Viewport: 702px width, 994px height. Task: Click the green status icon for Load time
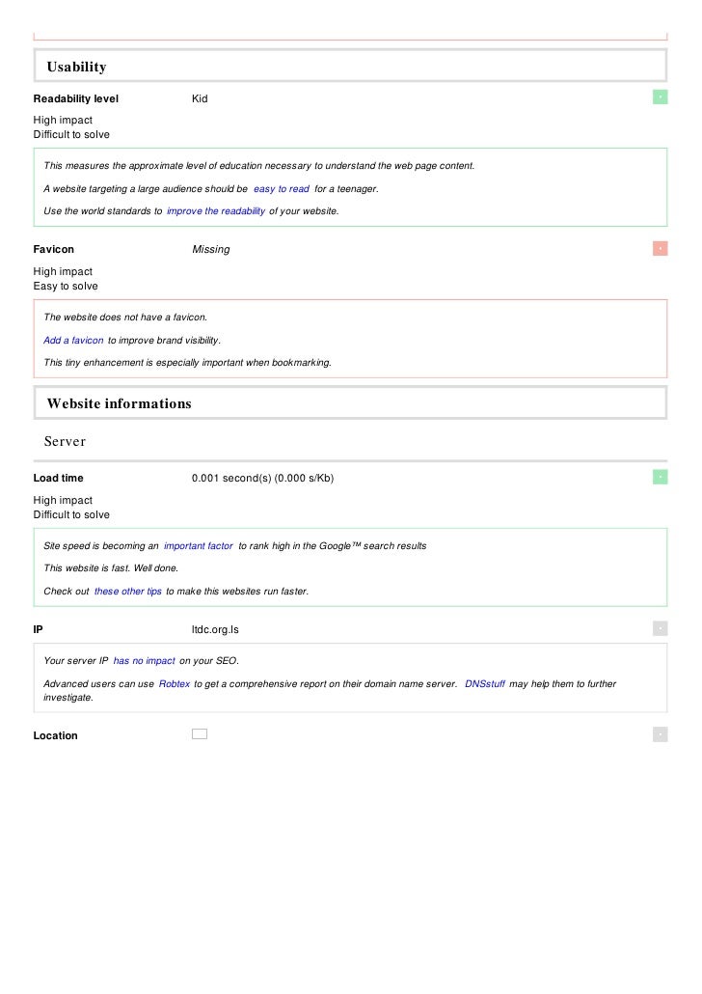[x=660, y=477]
